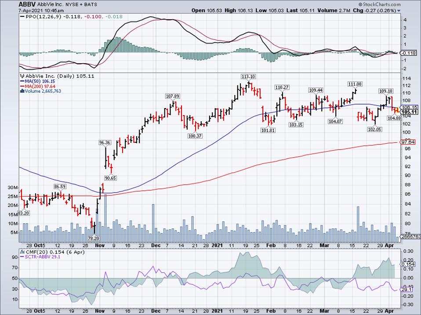Click the 90.65 low price label

[110, 178]
